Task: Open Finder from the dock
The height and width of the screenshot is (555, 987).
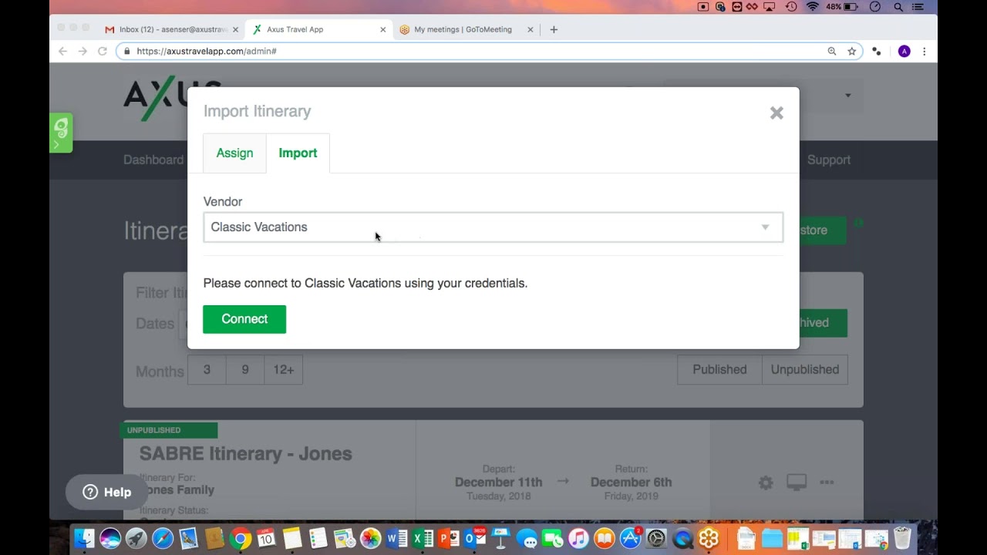Action: point(84,538)
